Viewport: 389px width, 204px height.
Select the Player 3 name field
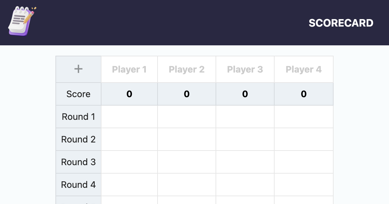pos(245,69)
